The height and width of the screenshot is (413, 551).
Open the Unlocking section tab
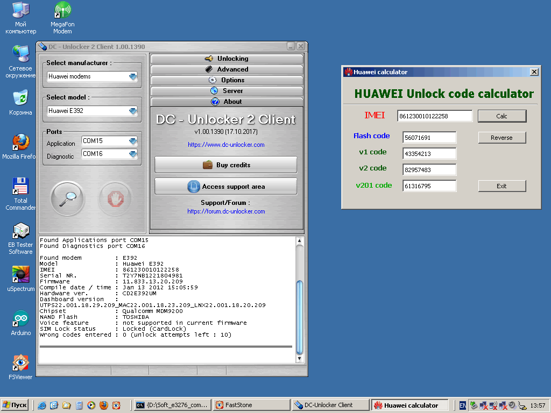tap(227, 59)
